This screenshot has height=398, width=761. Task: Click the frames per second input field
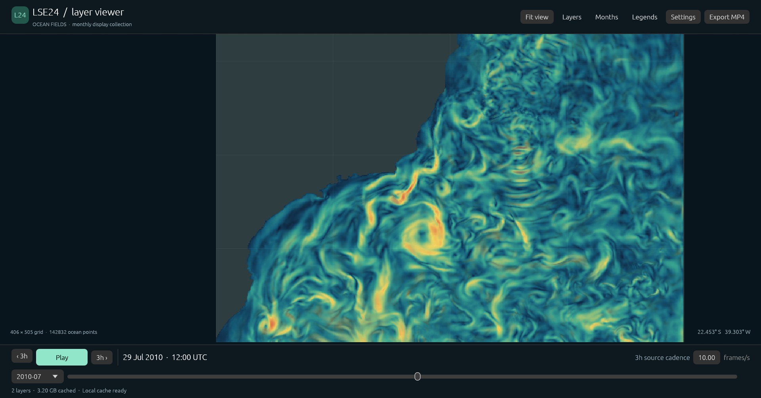pyautogui.click(x=706, y=358)
